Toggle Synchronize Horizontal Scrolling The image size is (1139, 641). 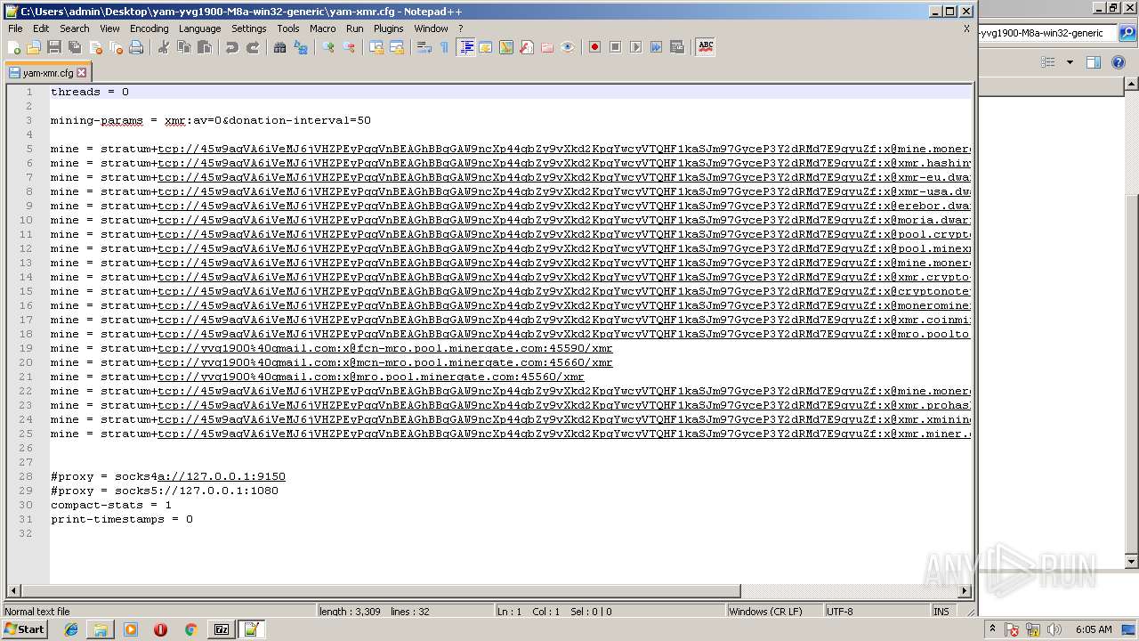pyautogui.click(x=397, y=47)
